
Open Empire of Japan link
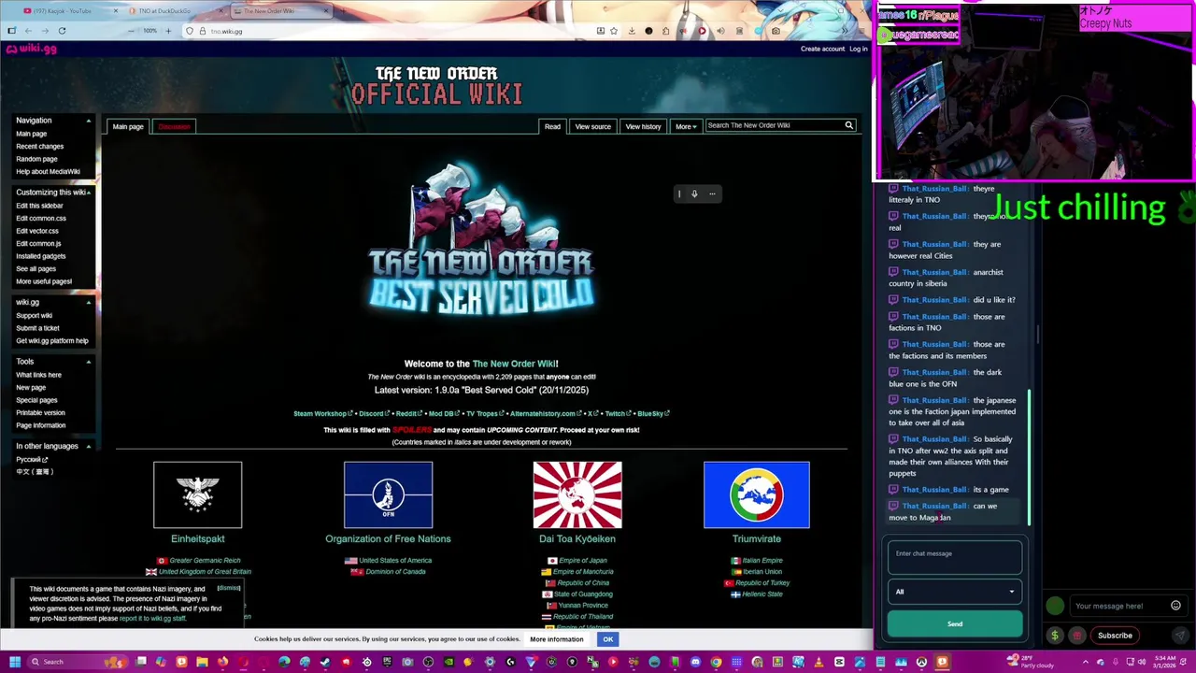click(x=582, y=561)
